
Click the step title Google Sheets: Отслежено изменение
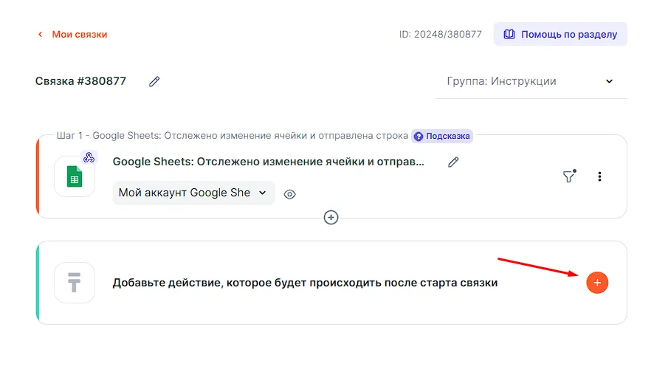pos(268,162)
